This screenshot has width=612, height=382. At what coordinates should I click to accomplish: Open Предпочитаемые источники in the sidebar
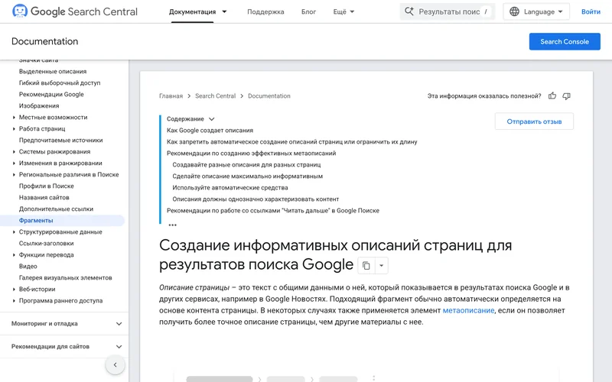pyautogui.click(x=61, y=140)
